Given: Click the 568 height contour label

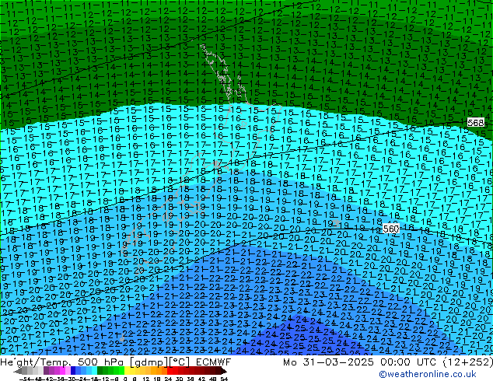Looking at the screenshot, I should coord(475,123).
